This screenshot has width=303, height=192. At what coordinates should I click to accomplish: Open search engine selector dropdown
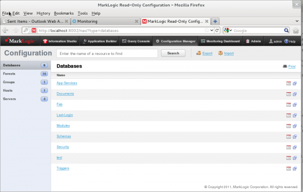[228, 30]
